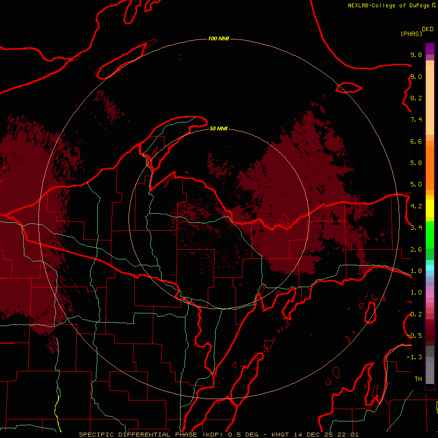Pick the orange segment of the color bar
Image resolution: width=438 pixels, height=438 pixels.
click(430, 168)
